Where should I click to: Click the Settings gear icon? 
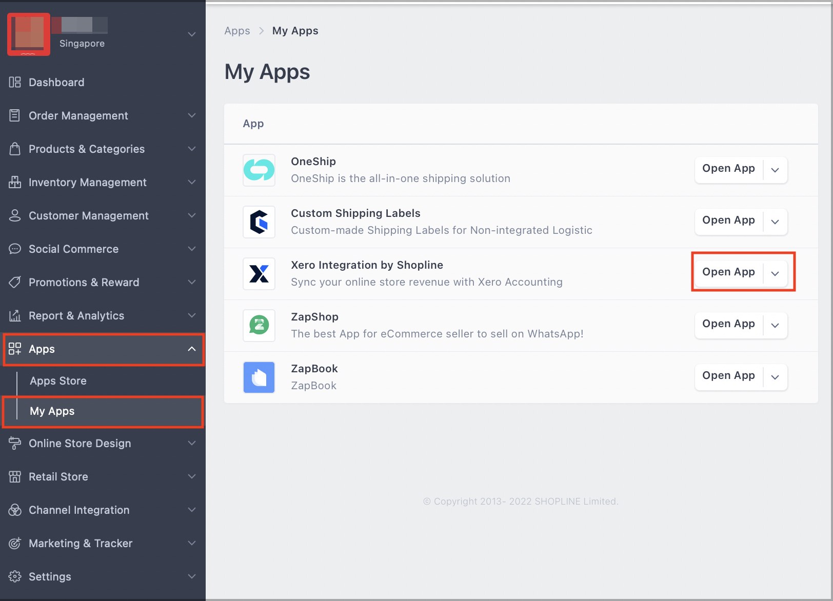tap(14, 576)
